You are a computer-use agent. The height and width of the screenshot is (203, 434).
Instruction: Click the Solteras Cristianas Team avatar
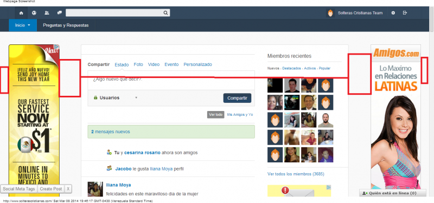pyautogui.click(x=330, y=13)
